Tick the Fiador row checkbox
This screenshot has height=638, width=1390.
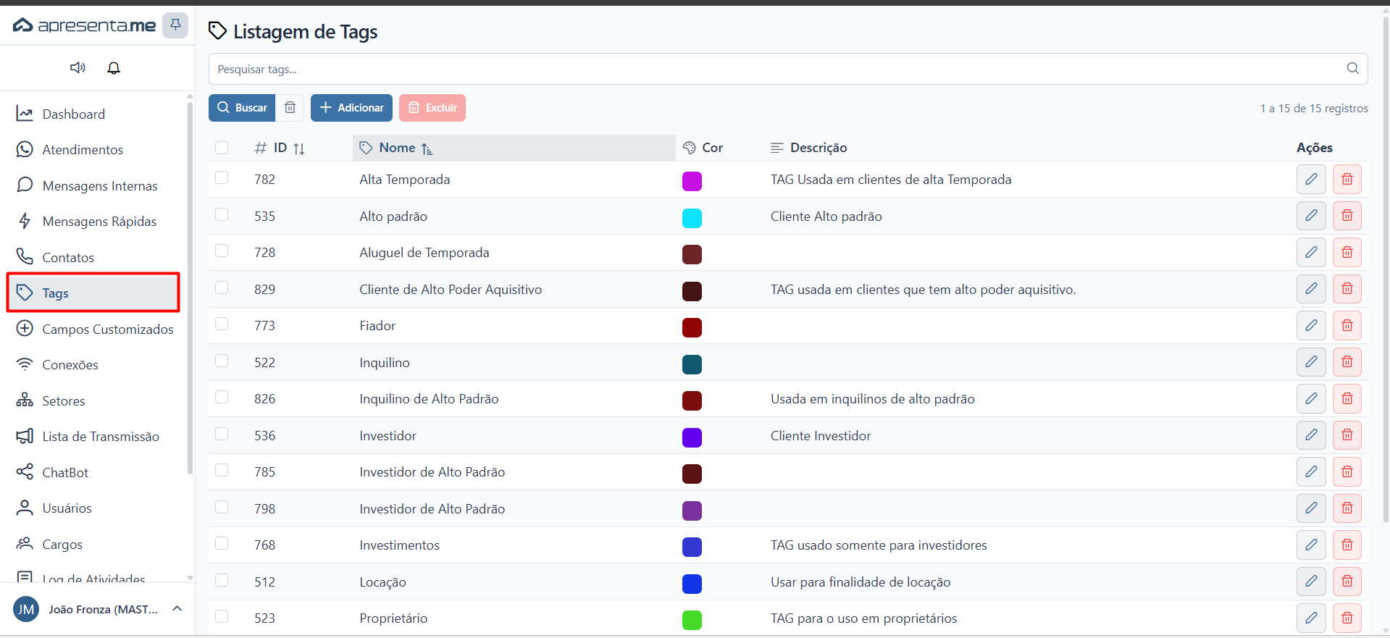222,324
